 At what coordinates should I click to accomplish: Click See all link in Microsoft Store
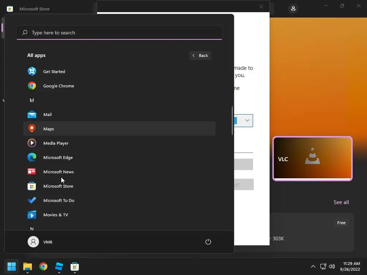click(x=341, y=202)
